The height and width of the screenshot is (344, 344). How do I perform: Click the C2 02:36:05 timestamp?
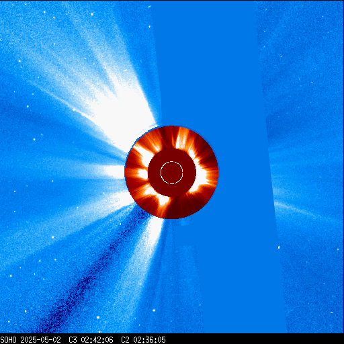click(x=143, y=340)
